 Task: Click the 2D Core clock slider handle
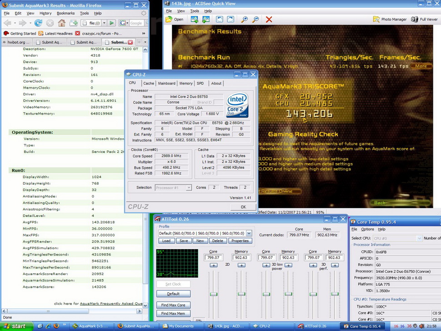pyautogui.click(x=214, y=294)
